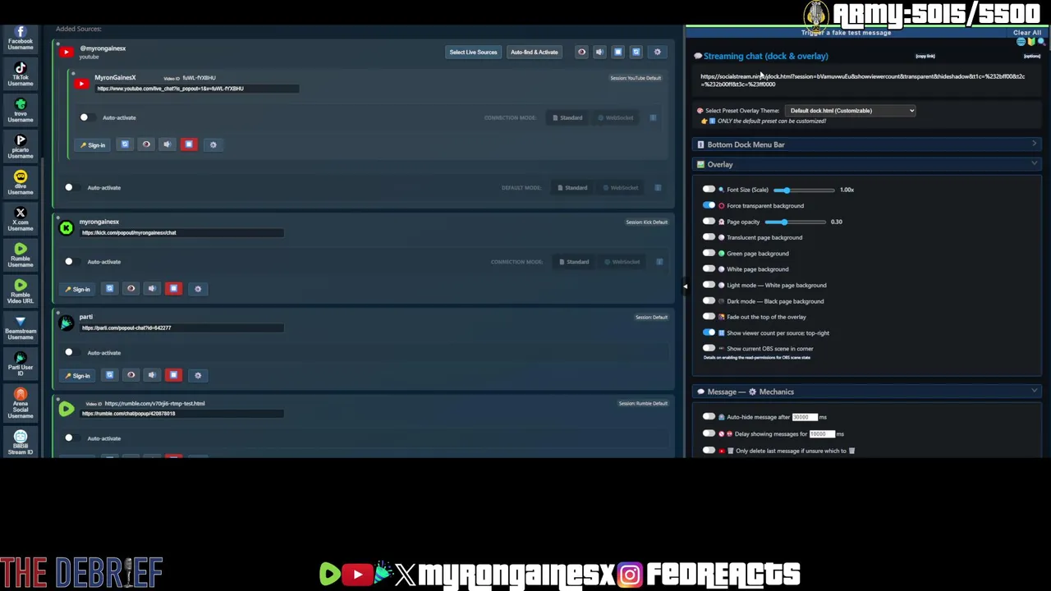Open settings gear of MyronGainesX YouTube source
Screen dimensions: 1051x591
213,144
